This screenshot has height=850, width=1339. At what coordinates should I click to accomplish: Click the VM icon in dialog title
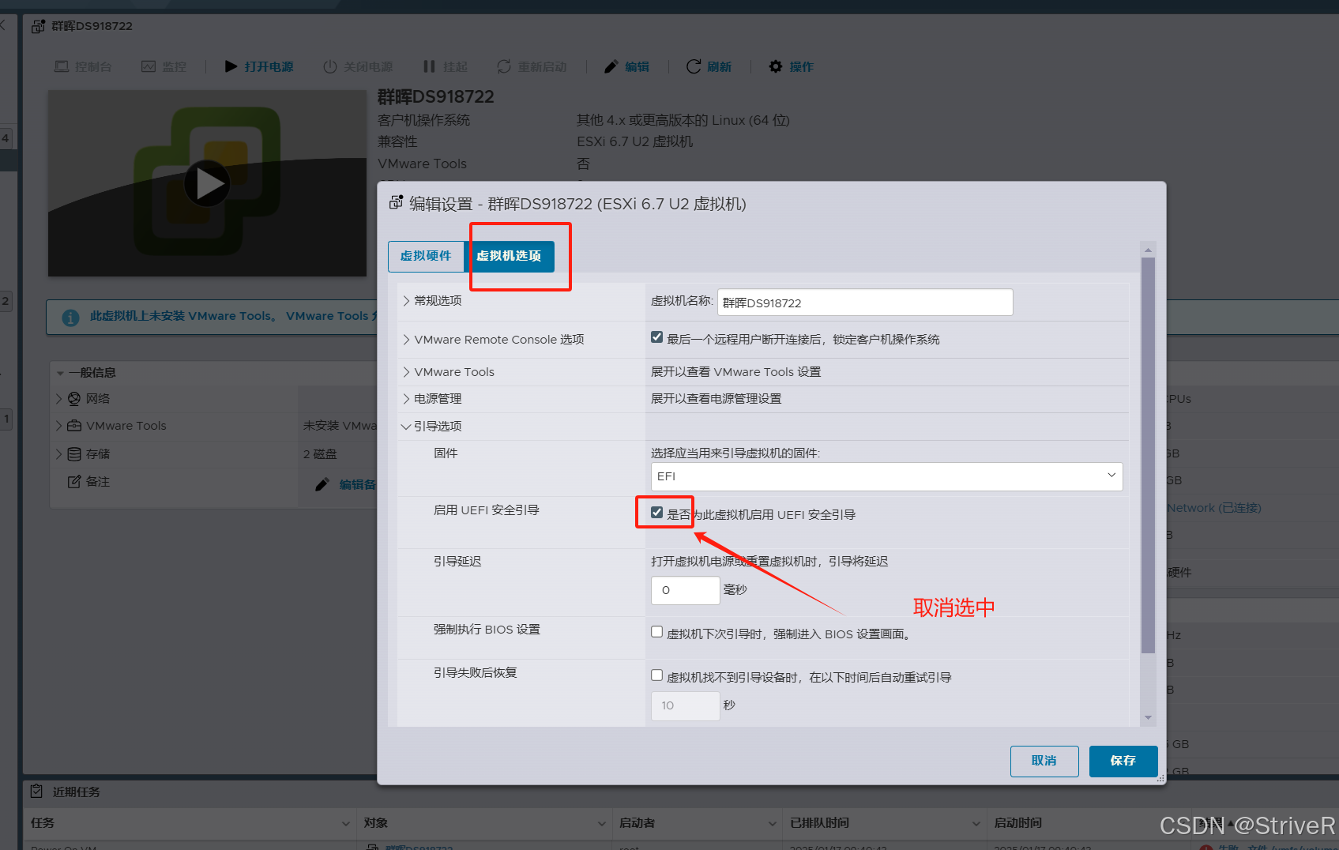coord(397,203)
